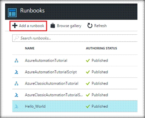Click the Add a runbook label
The width and height of the screenshot is (145, 118).
(31, 26)
